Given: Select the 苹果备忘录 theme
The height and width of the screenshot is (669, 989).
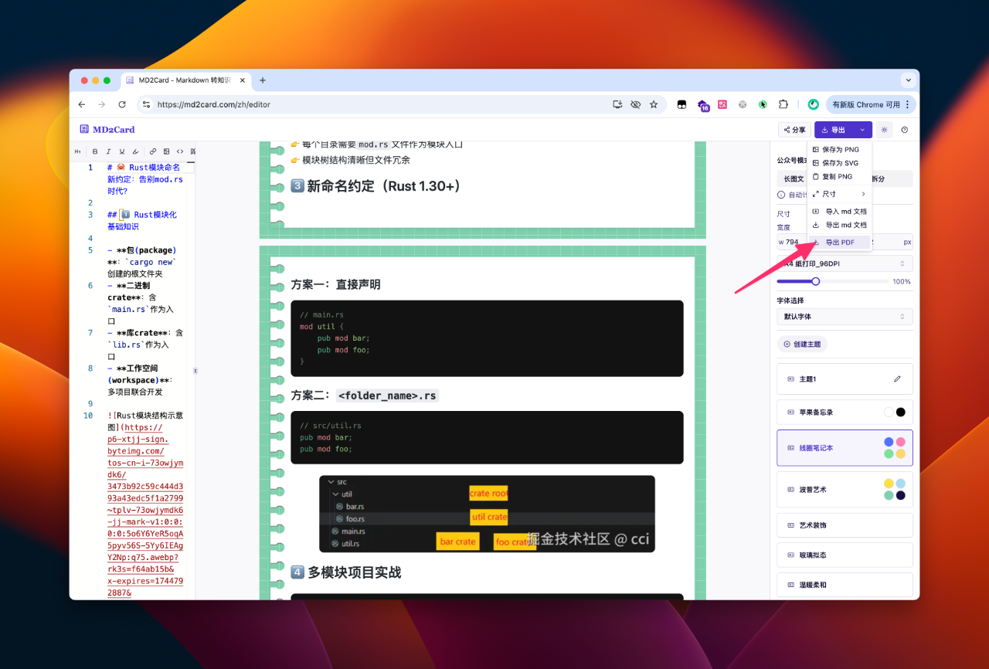Looking at the screenshot, I should [x=845, y=412].
